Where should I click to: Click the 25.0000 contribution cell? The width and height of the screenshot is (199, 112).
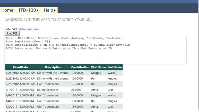coord(76,90)
